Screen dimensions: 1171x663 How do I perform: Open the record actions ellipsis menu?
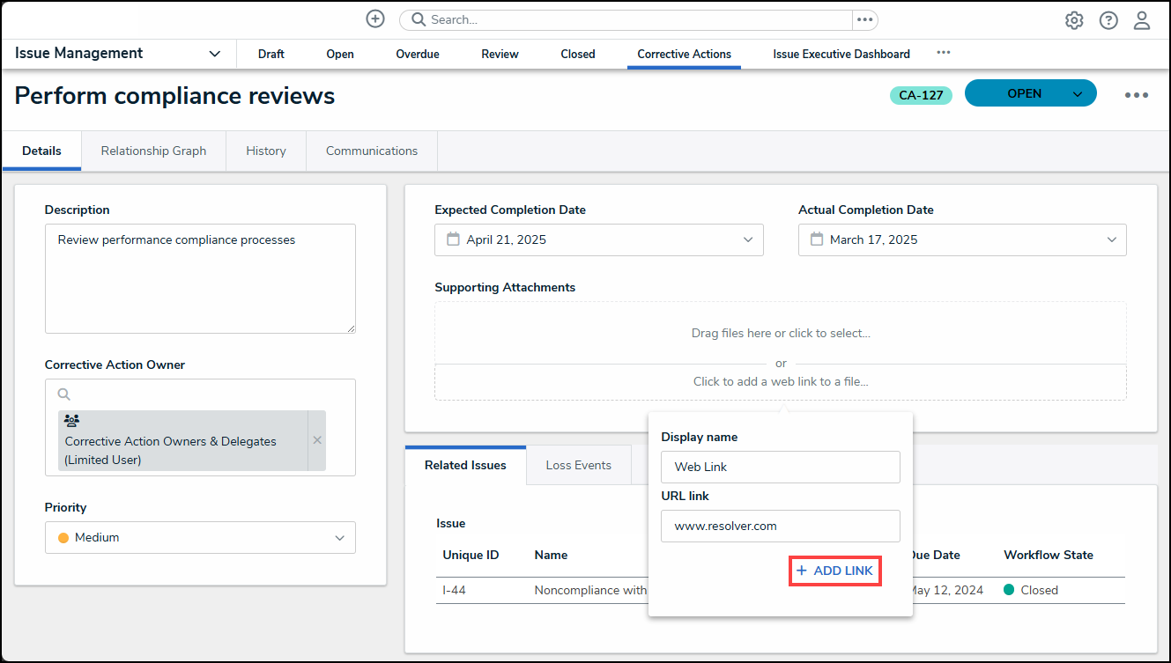(1136, 95)
